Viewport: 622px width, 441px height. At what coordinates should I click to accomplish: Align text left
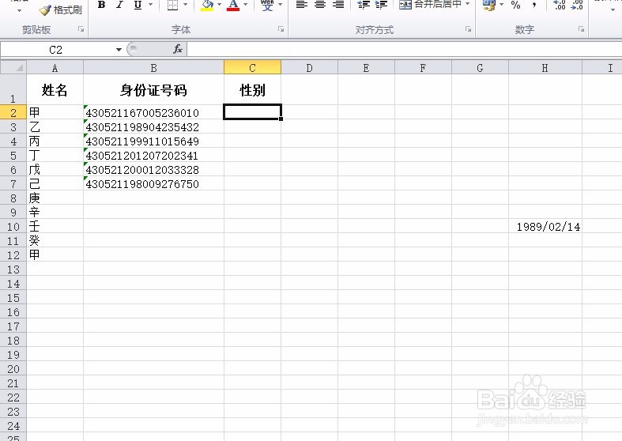tap(302, 5)
